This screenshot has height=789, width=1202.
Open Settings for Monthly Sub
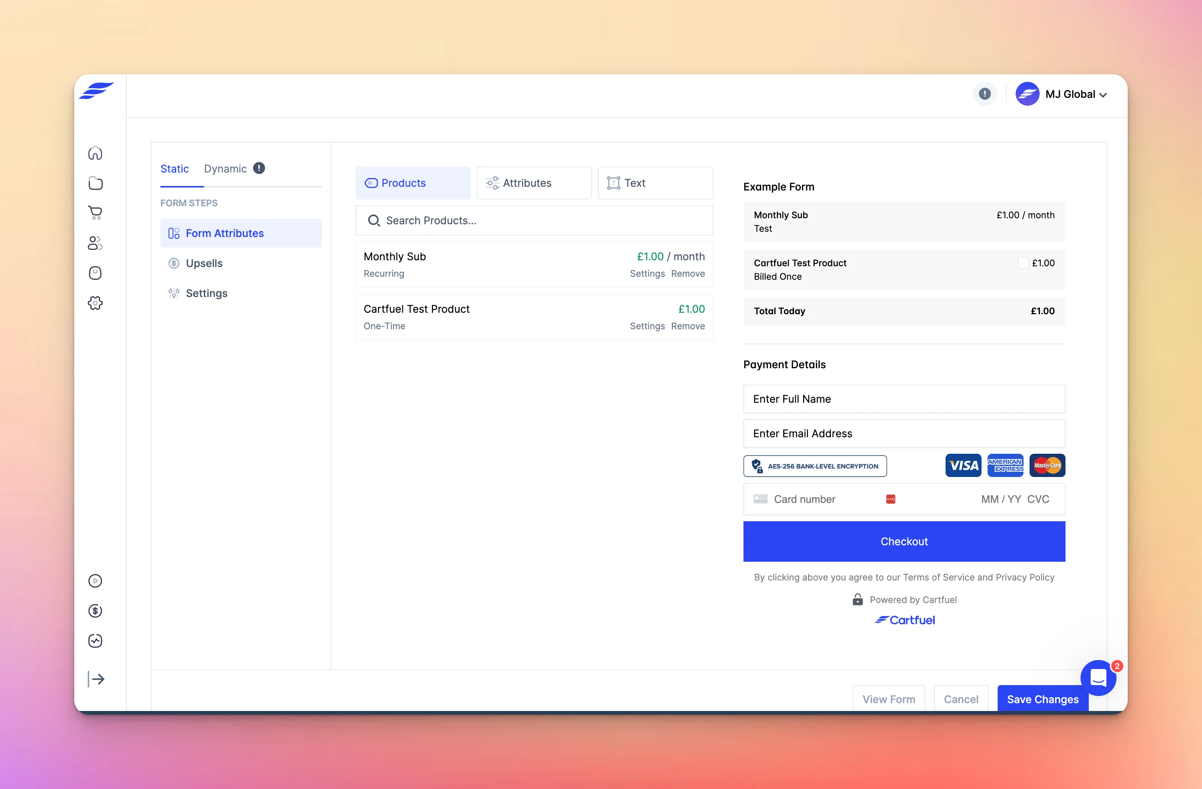(647, 274)
